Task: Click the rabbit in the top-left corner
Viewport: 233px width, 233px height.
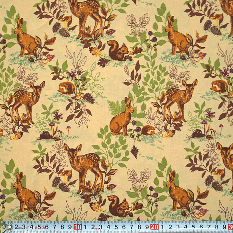Action: click(x=25, y=39)
